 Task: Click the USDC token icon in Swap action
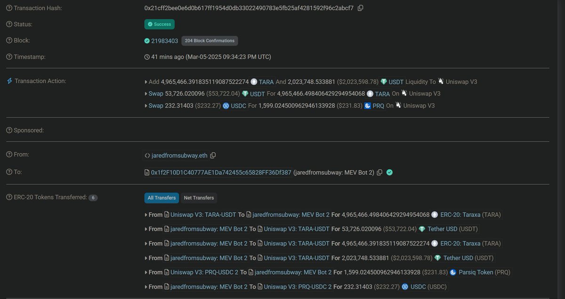[226, 106]
